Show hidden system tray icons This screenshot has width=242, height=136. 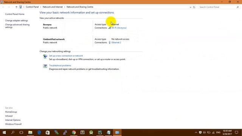[196, 133]
